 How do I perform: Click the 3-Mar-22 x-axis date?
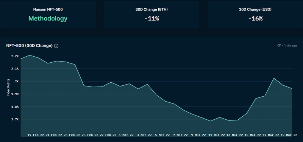(x=144, y=135)
